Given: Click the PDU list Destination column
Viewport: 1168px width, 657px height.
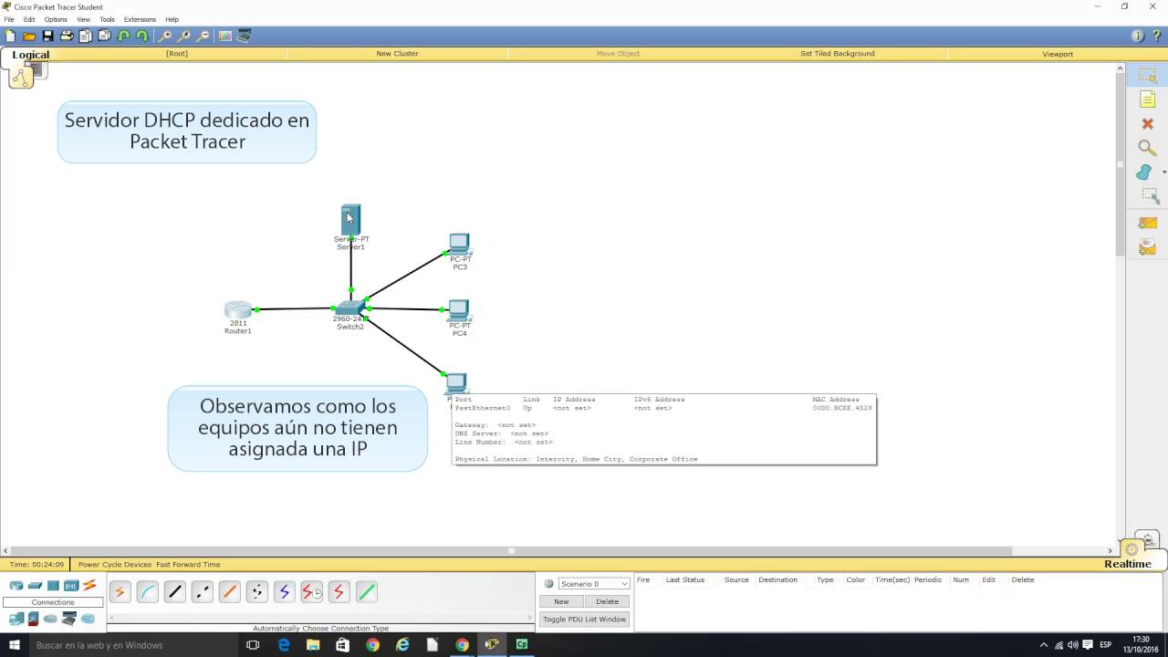Looking at the screenshot, I should pos(777,580).
